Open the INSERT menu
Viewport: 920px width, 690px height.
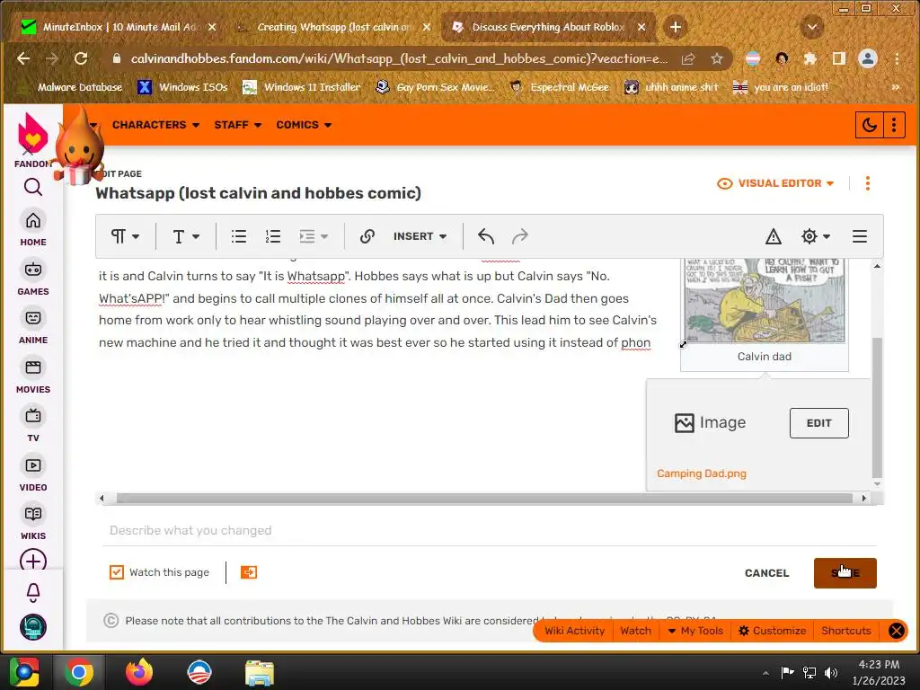420,236
